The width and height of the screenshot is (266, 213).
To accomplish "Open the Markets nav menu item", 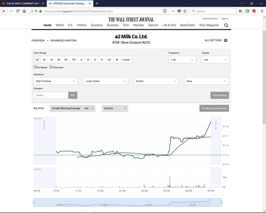I will pos(138,25).
